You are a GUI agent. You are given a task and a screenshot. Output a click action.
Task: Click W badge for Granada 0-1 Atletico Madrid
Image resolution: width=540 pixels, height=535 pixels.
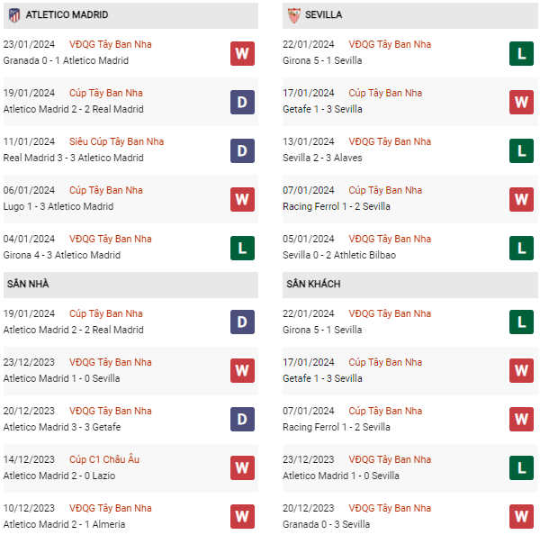pos(242,54)
